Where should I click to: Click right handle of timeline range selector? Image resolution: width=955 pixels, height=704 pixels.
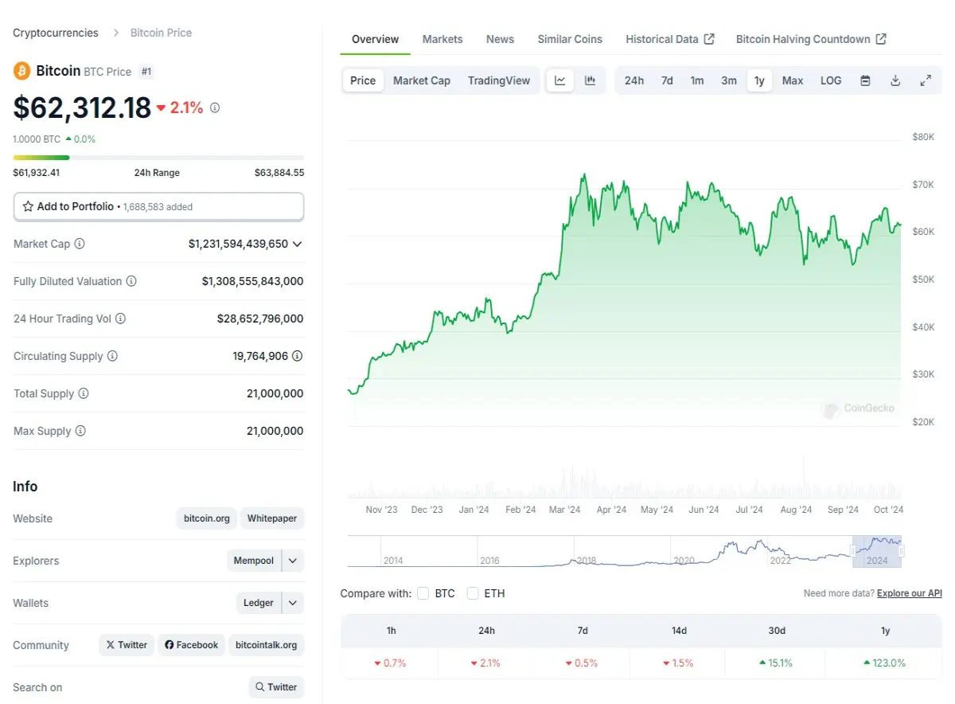(x=902, y=551)
